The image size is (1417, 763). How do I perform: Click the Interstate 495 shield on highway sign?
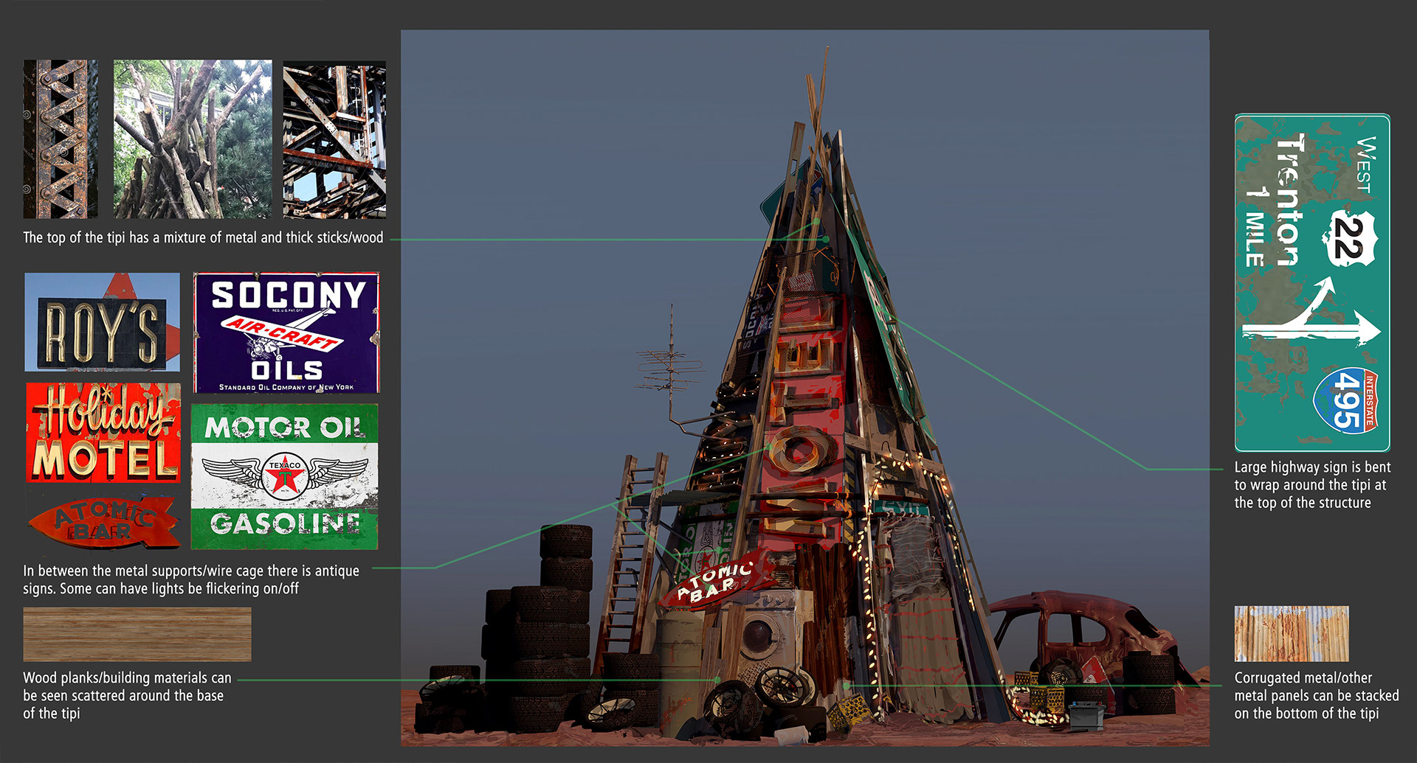1347,400
